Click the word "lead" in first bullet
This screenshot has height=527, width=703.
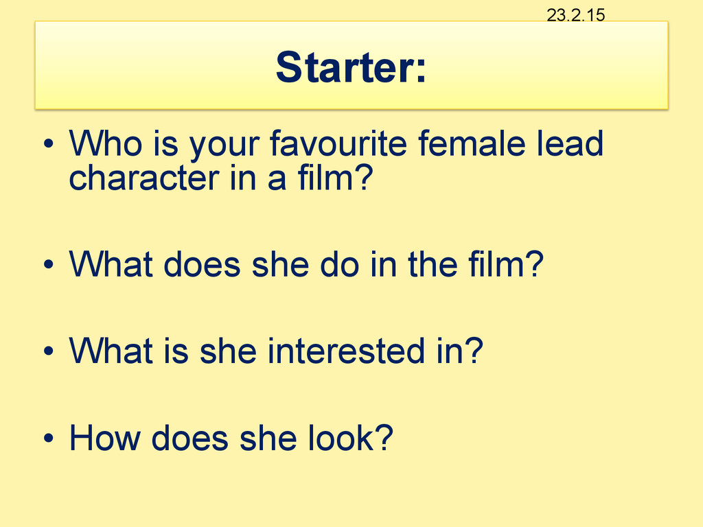[571, 143]
